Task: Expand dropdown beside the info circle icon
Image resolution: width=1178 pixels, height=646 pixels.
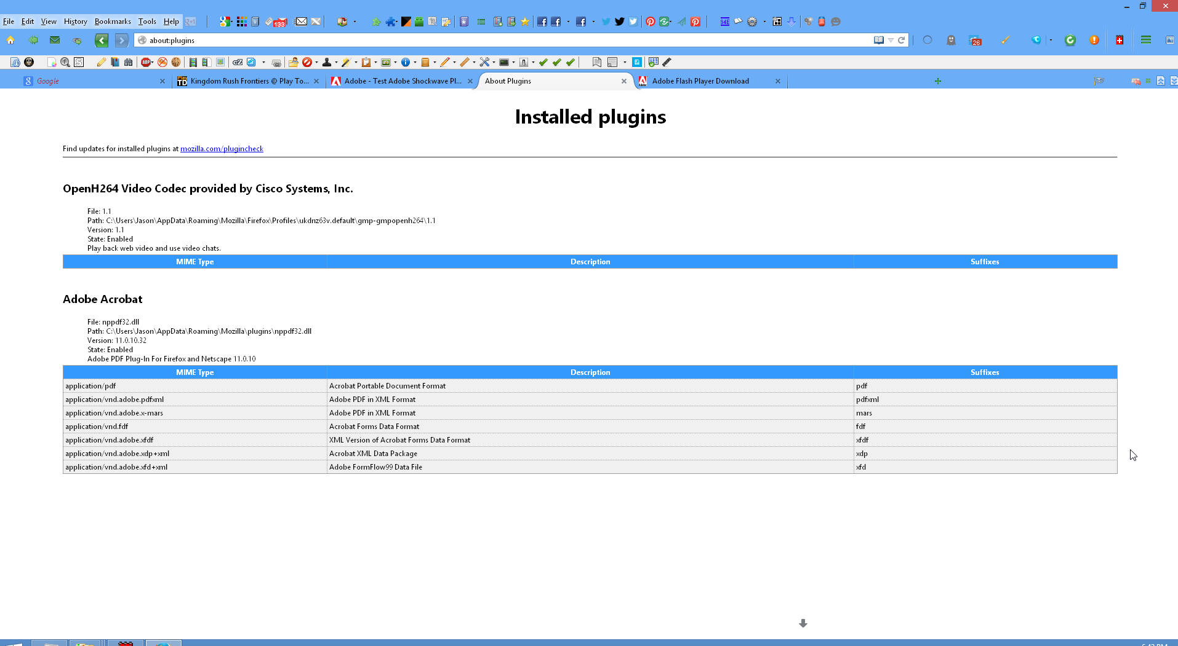Action: (x=415, y=62)
